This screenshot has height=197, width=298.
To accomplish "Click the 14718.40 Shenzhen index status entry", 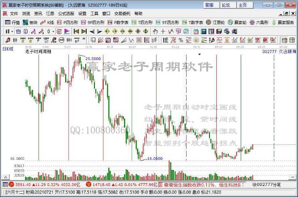I will tap(121, 185).
